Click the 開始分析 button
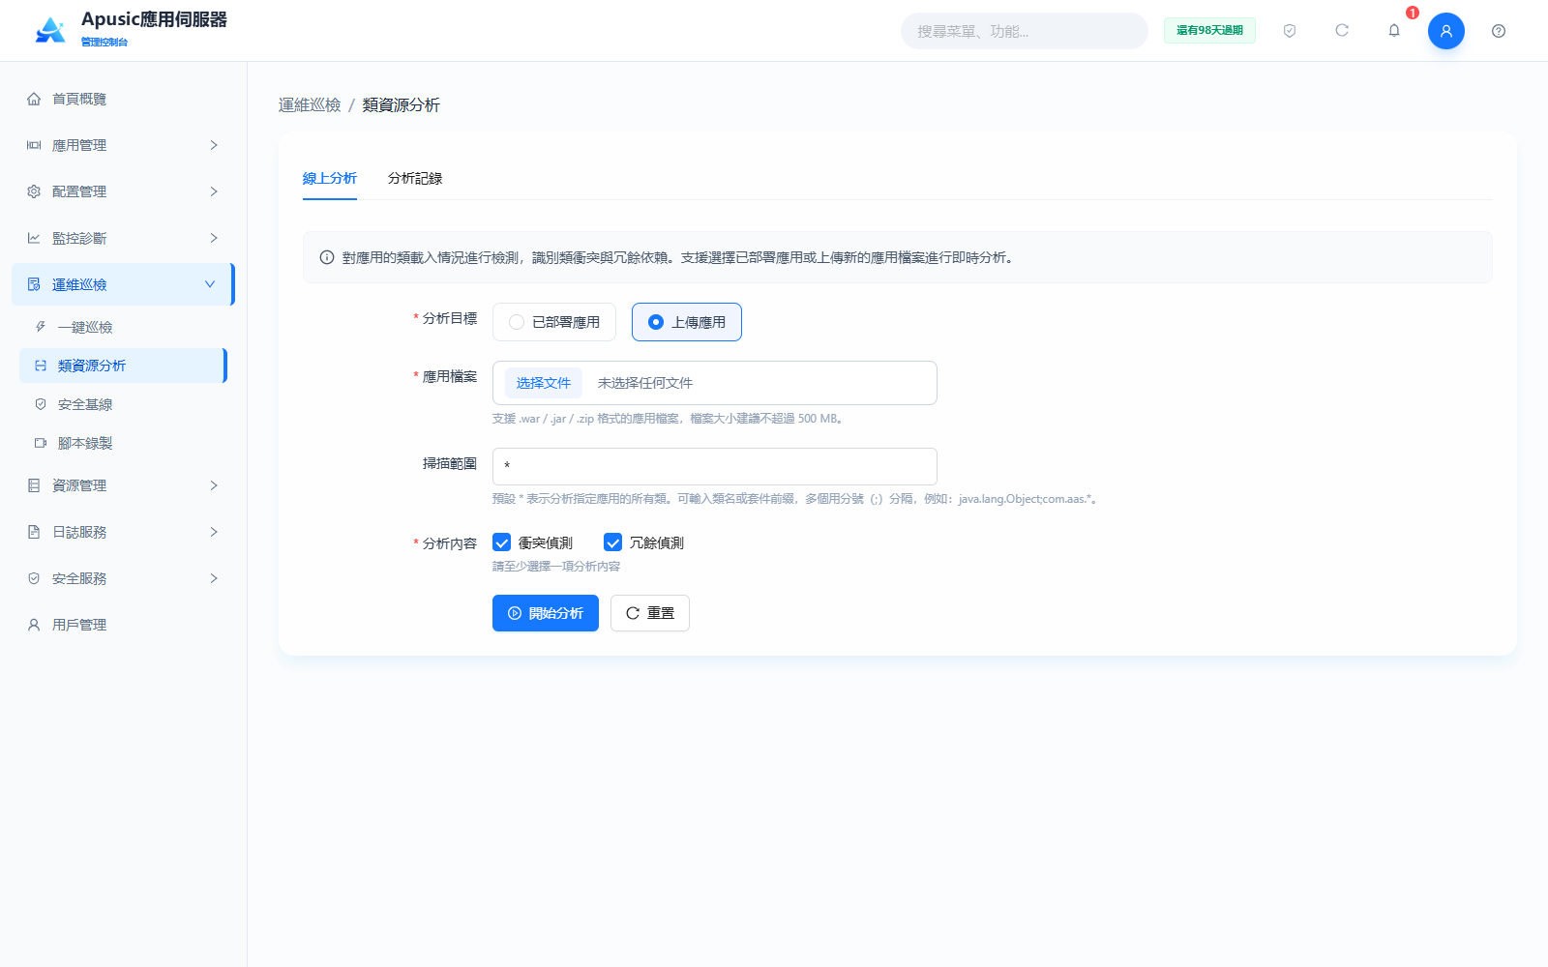The width and height of the screenshot is (1548, 967). (x=546, y=613)
